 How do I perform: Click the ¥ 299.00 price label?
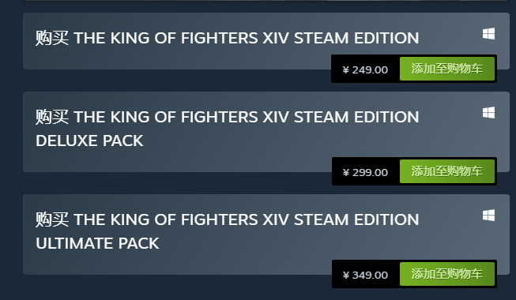[x=365, y=172]
